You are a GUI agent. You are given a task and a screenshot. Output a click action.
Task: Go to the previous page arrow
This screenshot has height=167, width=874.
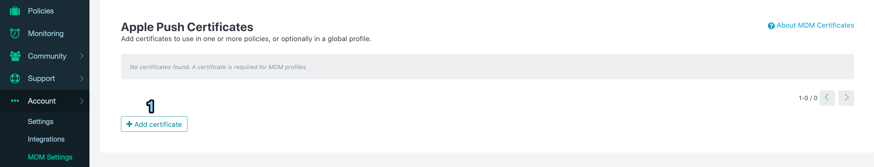pyautogui.click(x=827, y=98)
